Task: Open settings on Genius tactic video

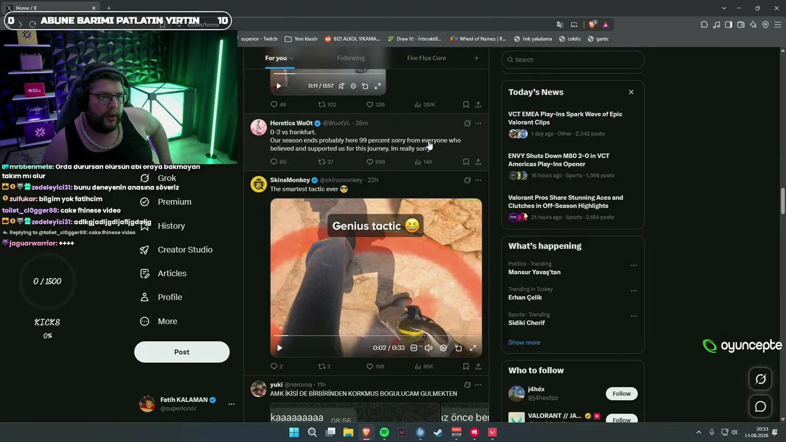Action: (443, 348)
